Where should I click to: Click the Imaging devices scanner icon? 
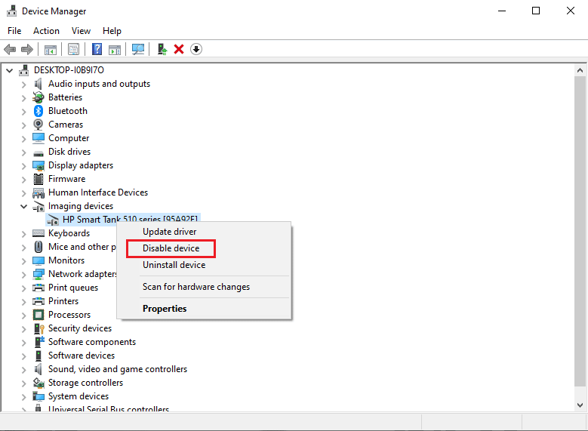pyautogui.click(x=38, y=206)
